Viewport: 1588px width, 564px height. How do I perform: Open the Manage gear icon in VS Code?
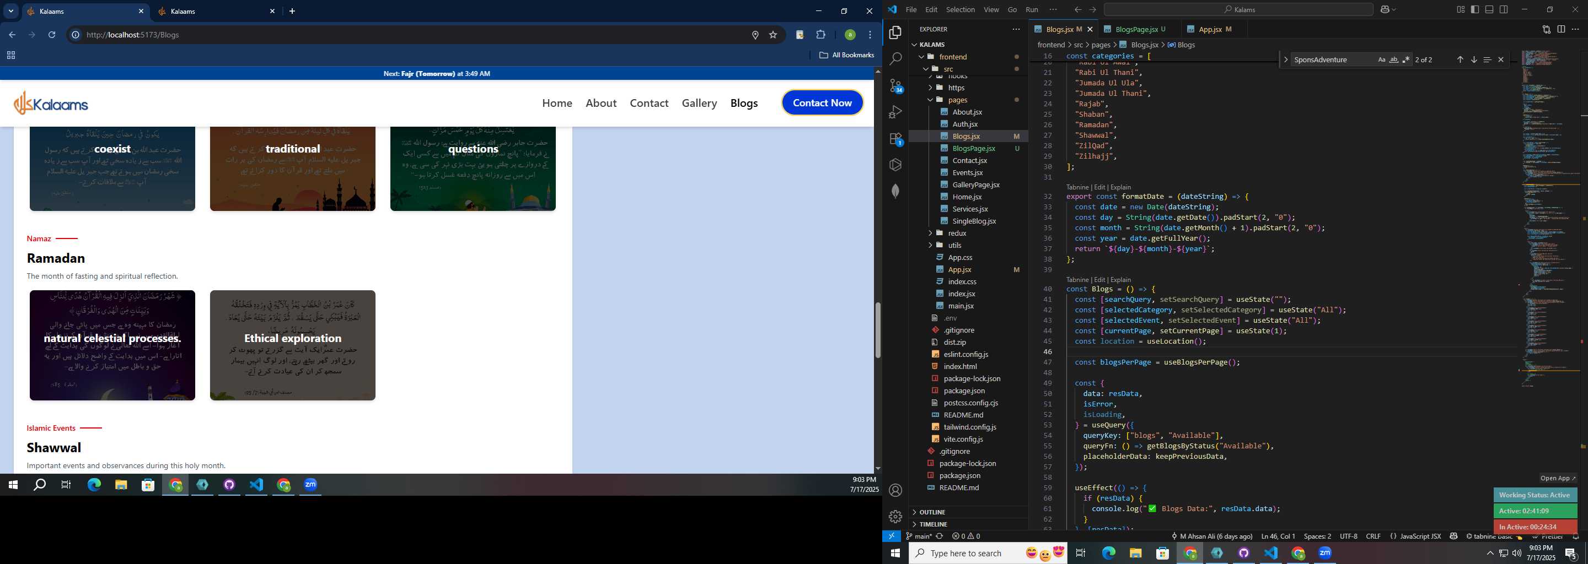[895, 516]
